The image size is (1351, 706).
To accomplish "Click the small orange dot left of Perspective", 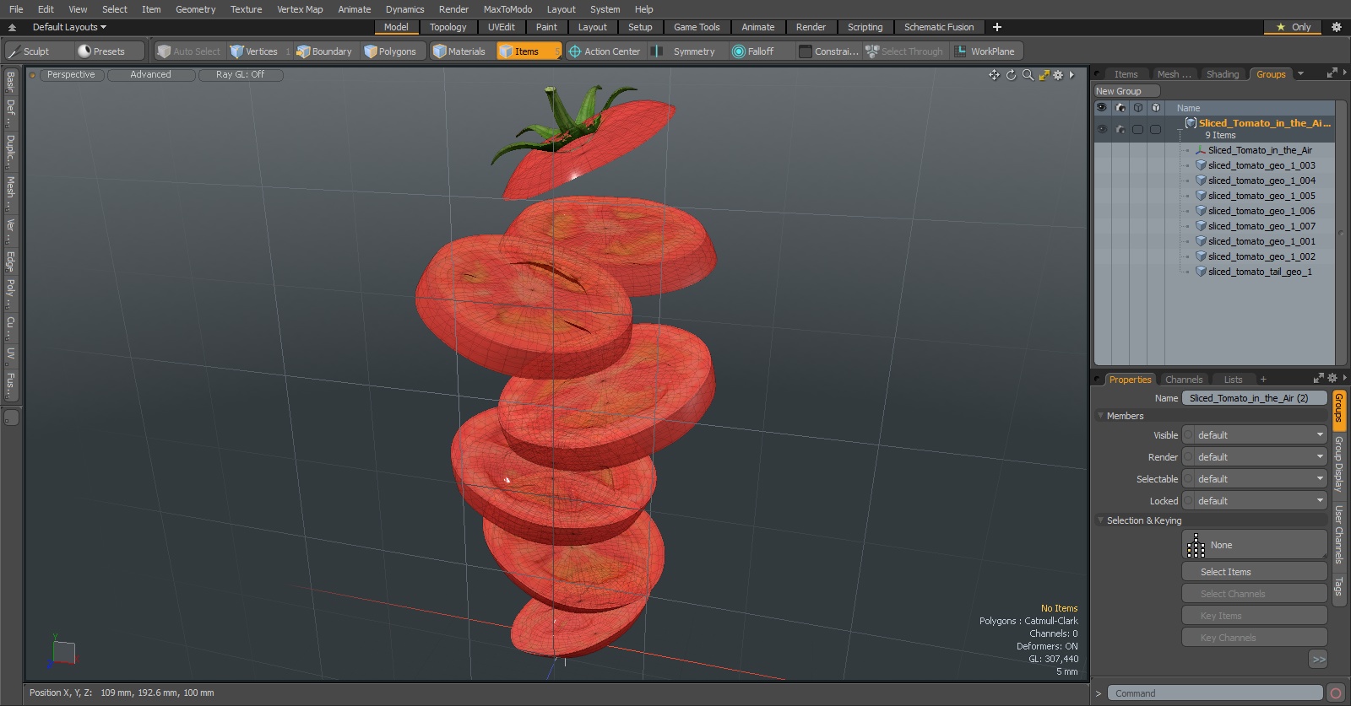I will (x=33, y=75).
